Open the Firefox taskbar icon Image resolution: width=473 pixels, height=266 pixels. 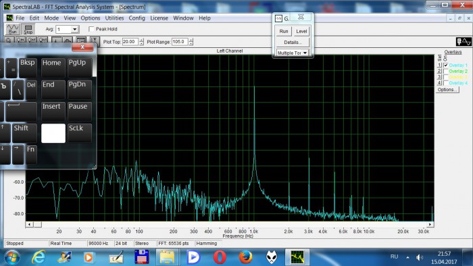coord(245,257)
